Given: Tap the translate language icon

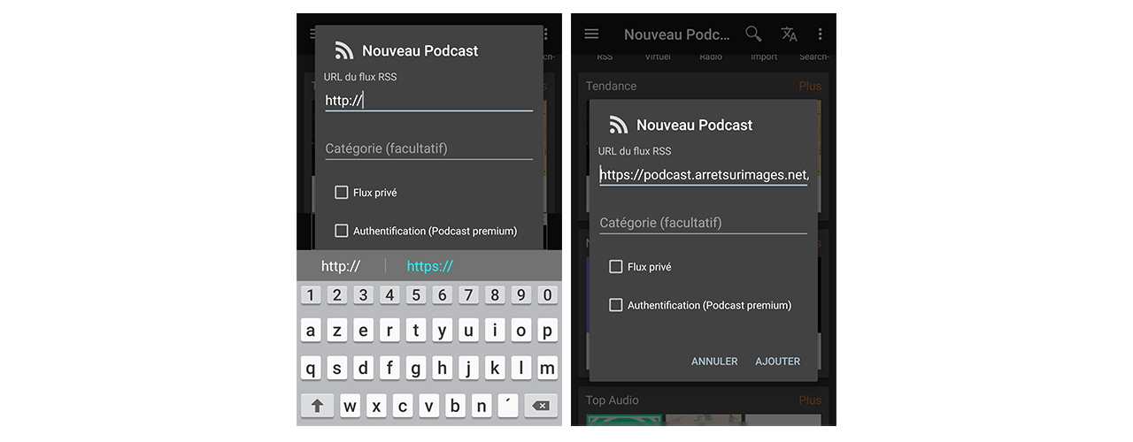Looking at the screenshot, I should 789,34.
